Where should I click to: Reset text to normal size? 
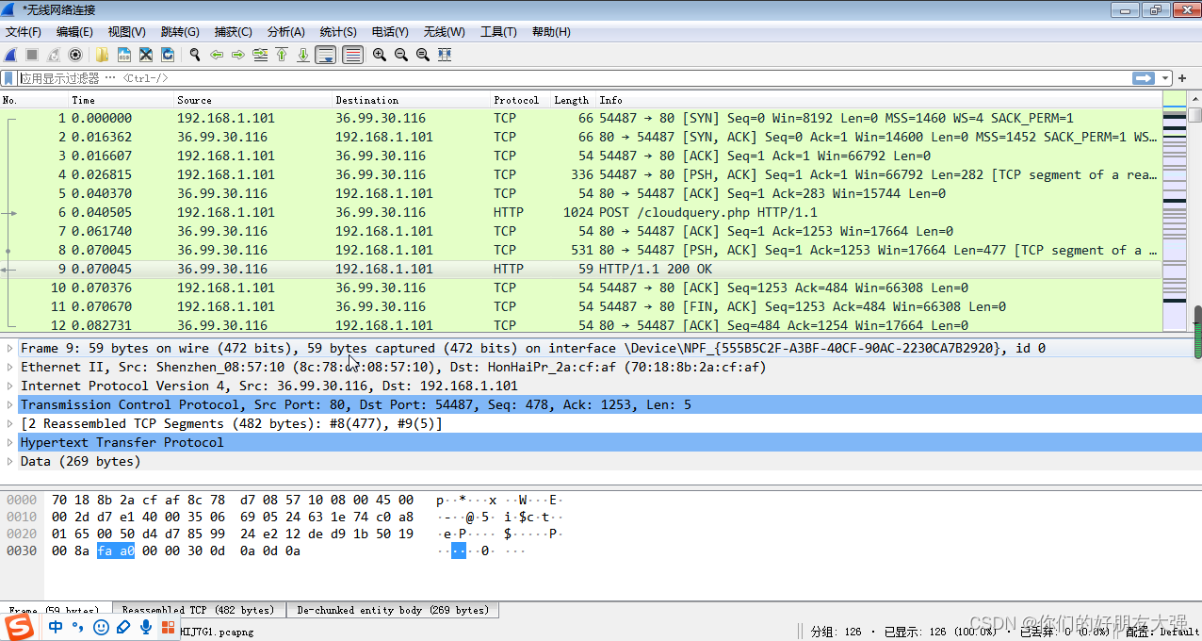[x=423, y=55]
